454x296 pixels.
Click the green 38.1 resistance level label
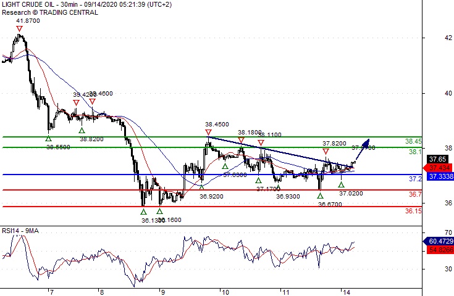click(x=415, y=152)
